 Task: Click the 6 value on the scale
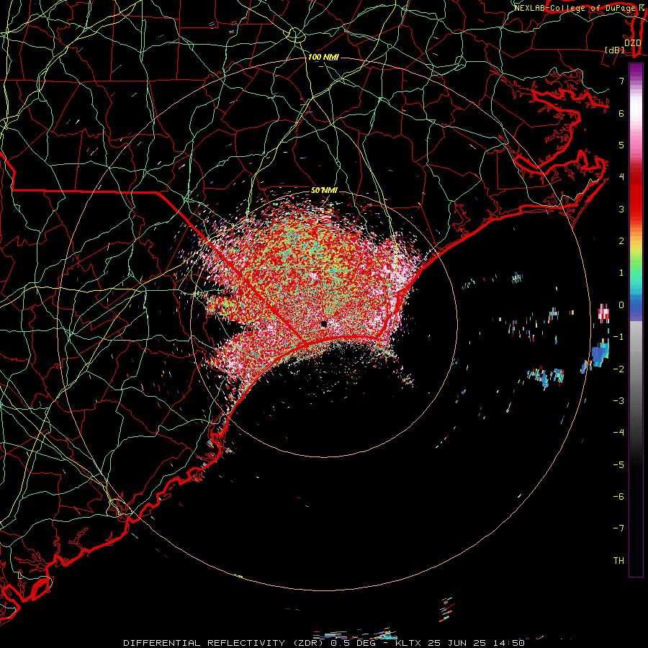pyautogui.click(x=621, y=113)
